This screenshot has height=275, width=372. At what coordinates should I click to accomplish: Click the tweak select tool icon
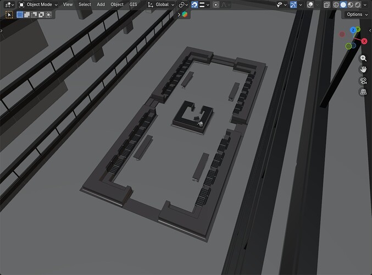click(9, 15)
